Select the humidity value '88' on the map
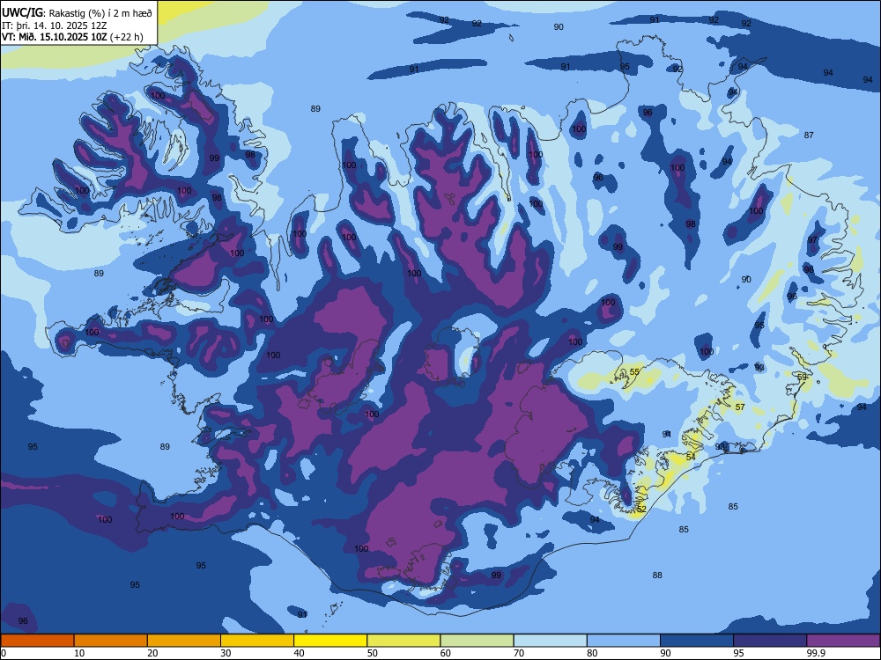881x660 pixels. (657, 576)
